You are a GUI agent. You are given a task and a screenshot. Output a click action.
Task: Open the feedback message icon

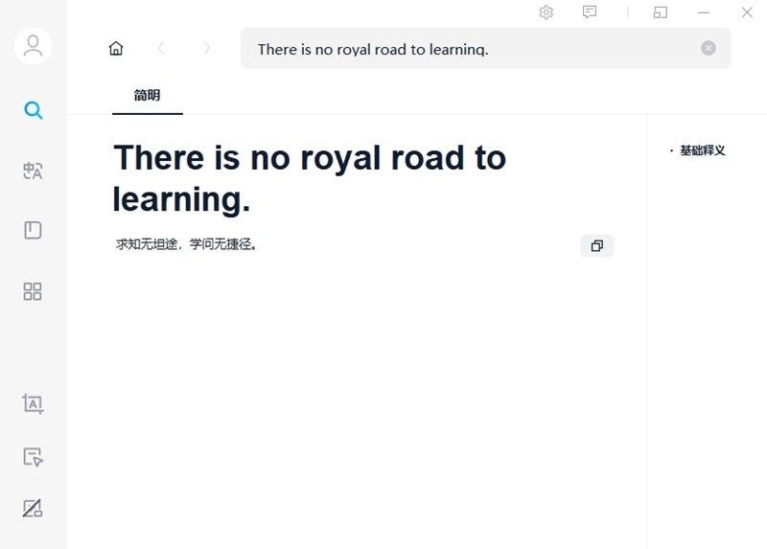click(590, 12)
